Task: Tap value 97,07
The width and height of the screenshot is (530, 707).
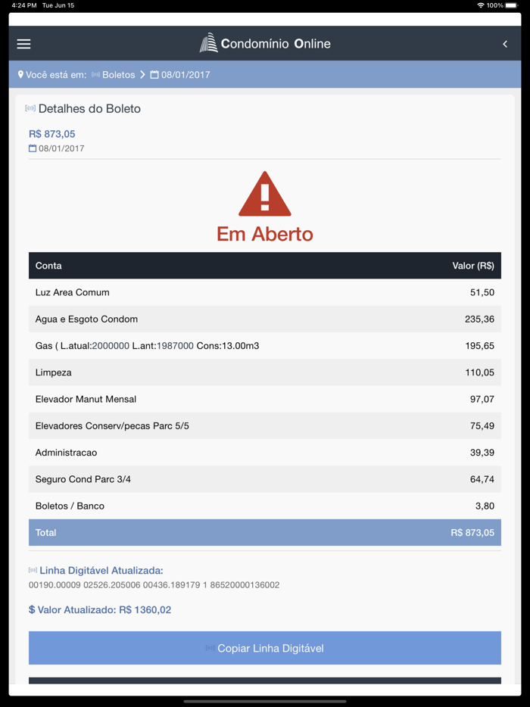Action: tap(482, 399)
